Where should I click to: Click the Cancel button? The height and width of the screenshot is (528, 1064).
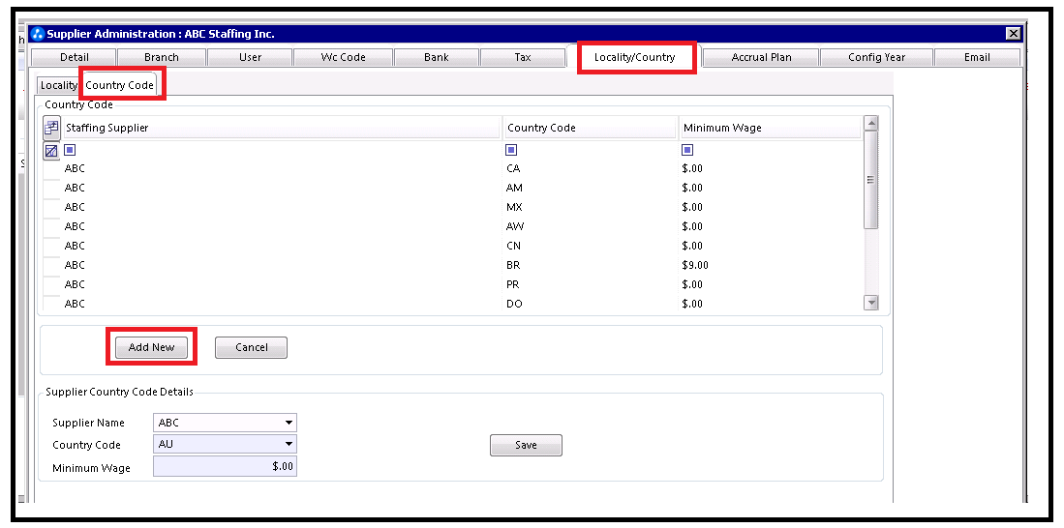click(x=251, y=347)
